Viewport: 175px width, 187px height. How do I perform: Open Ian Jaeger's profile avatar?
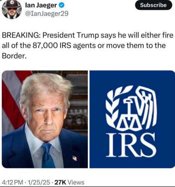point(12,9)
